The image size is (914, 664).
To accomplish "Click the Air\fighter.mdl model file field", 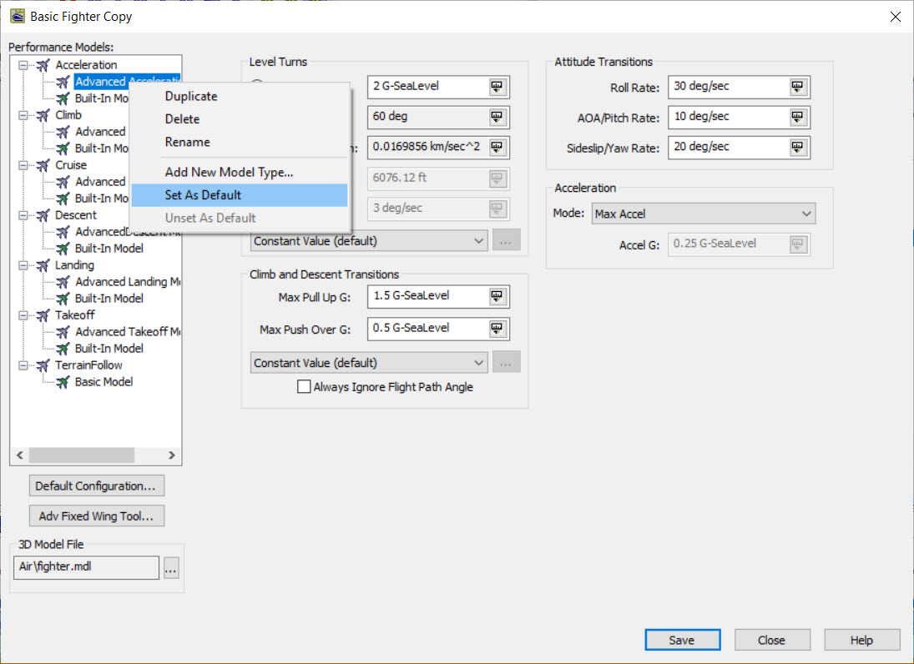I will (86, 567).
